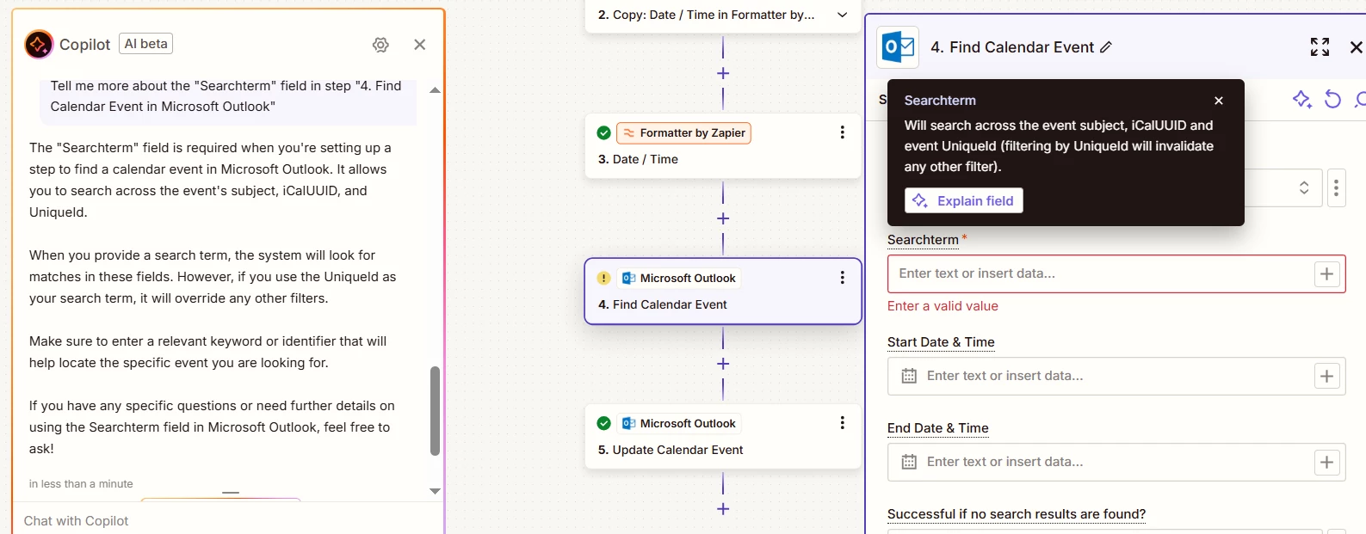Viewport: 1366px width, 534px height.
Task: Click Microsoft Outlook badge on step 5
Action: coord(679,423)
